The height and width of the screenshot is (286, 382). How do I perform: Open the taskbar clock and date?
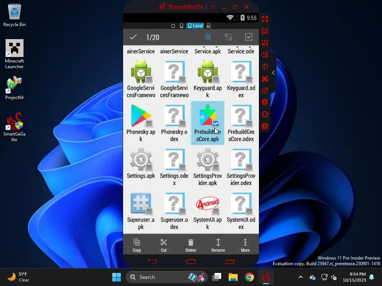354,277
